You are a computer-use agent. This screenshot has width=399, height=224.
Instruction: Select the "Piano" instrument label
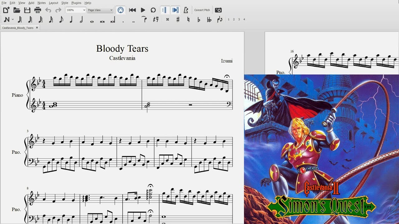click(17, 95)
